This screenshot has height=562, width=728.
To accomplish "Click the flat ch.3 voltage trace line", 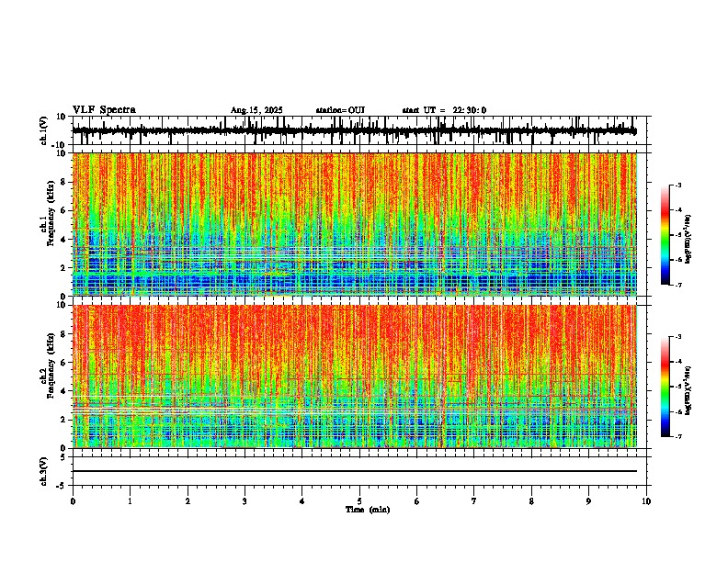I will [x=355, y=471].
